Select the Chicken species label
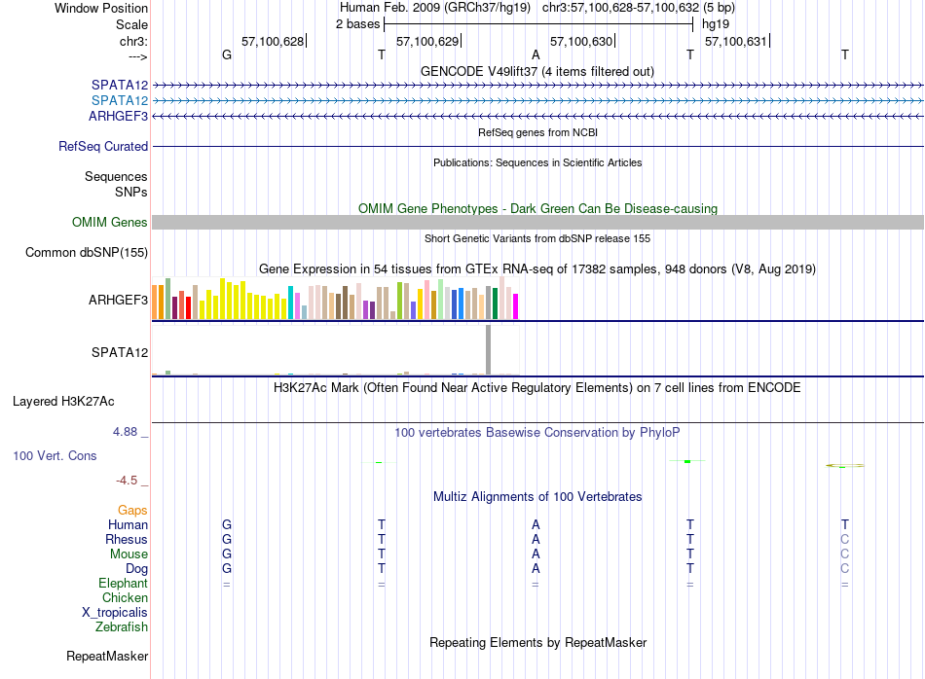The image size is (925, 679). tap(125, 597)
